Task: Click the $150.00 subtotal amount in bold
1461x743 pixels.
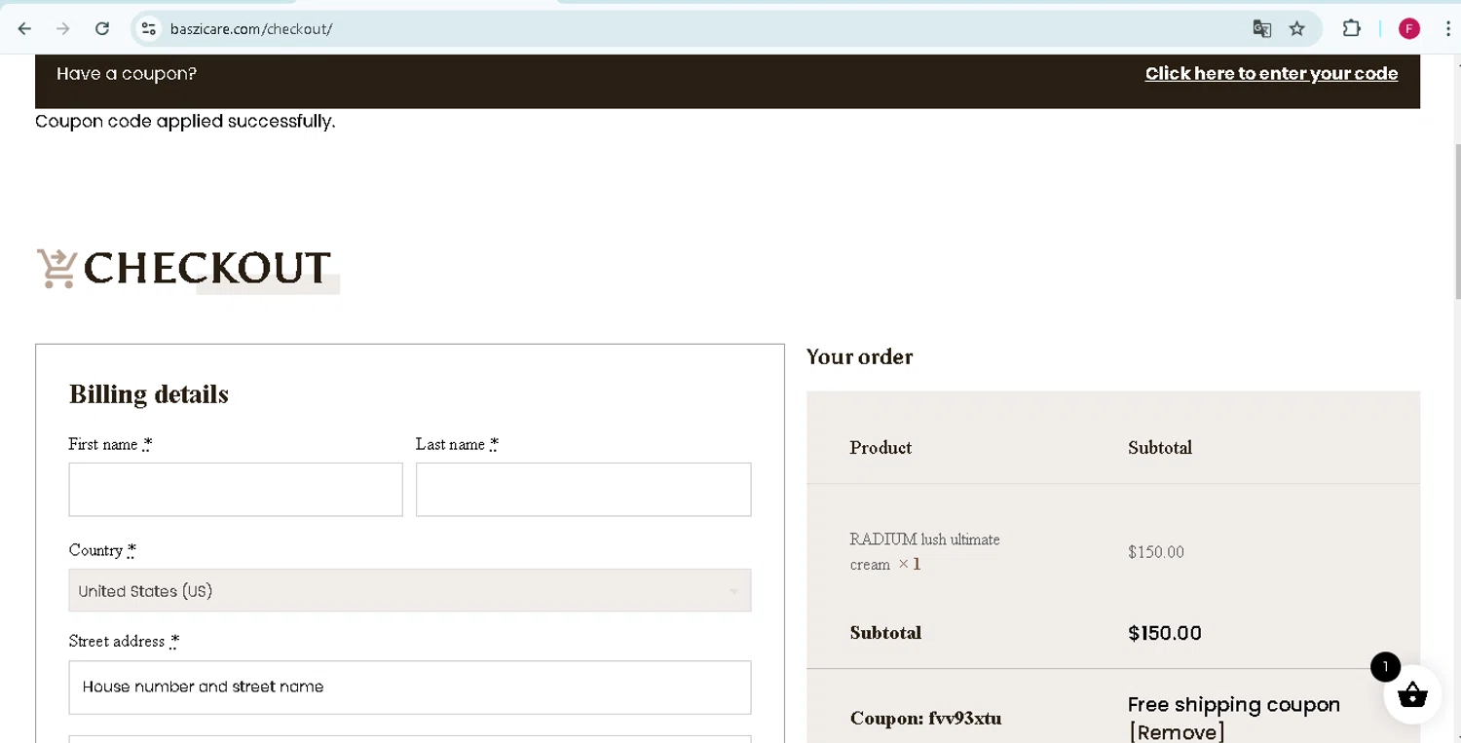Action: (1165, 633)
